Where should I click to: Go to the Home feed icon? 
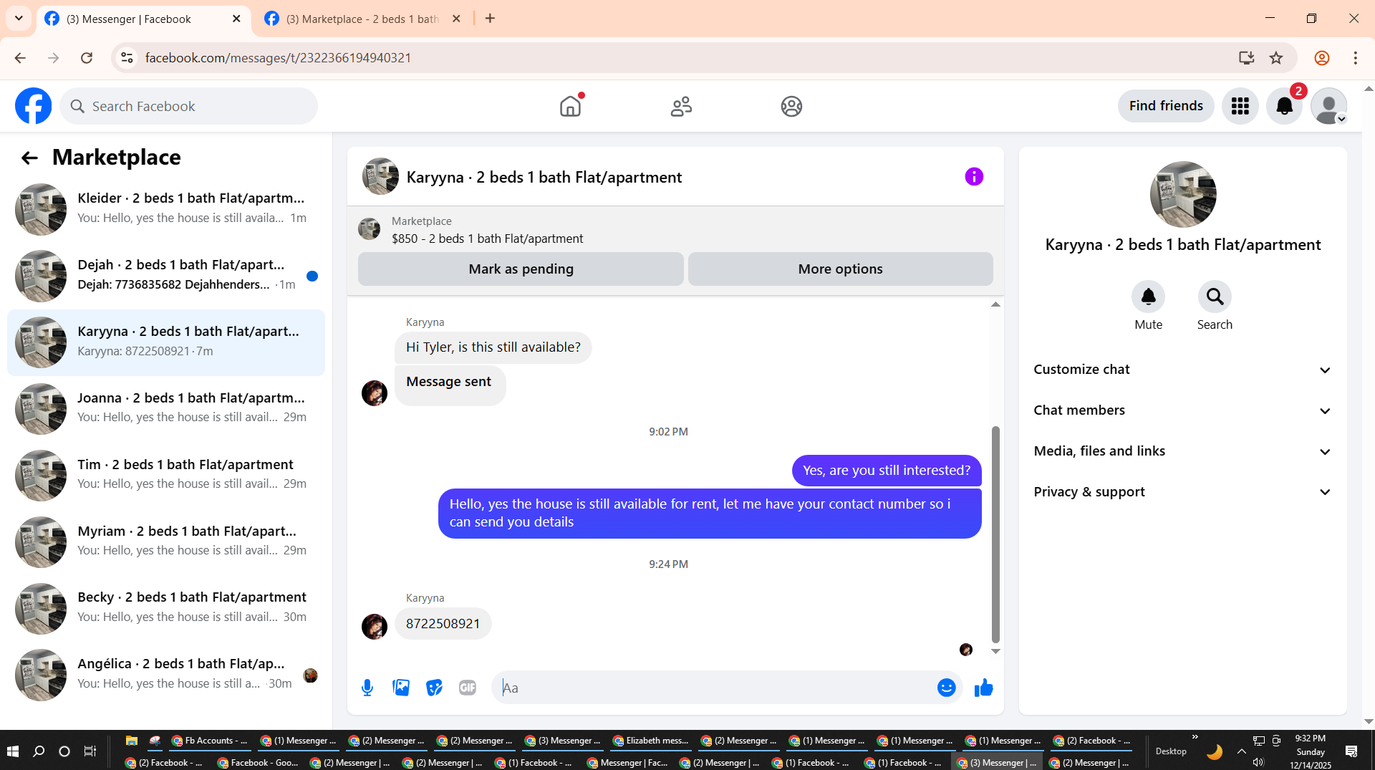570,106
